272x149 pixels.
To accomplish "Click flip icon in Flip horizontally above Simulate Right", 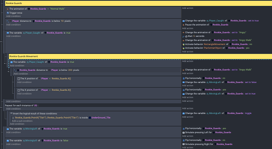I will pyautogui.click(x=184, y=140).
